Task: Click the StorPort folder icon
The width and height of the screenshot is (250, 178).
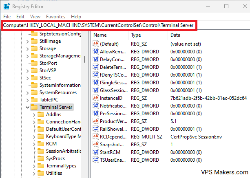Action: click(x=34, y=63)
